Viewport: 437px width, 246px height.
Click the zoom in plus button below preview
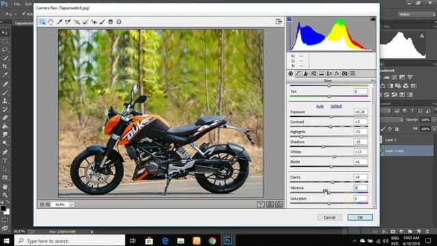(x=48, y=205)
